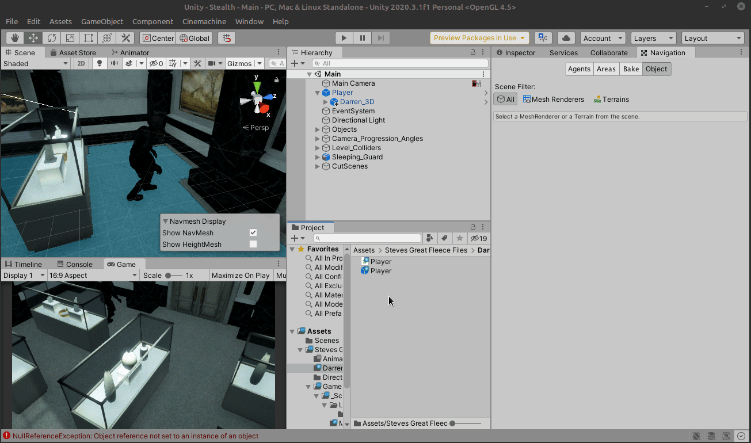Viewport: 751px width, 443px height.
Task: Check the Show NavMesh checkbox
Action: coord(253,232)
